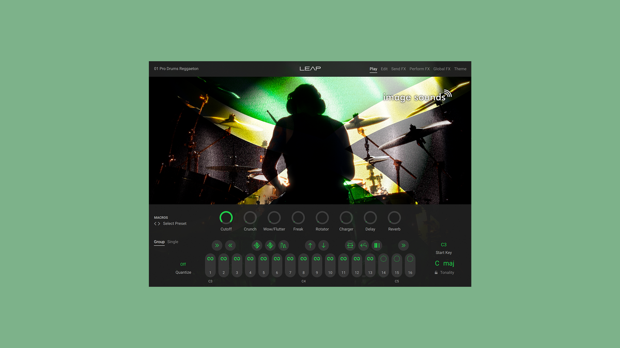620x348 pixels.
Task: Click dotted circle on pad 14
Action: tap(383, 259)
